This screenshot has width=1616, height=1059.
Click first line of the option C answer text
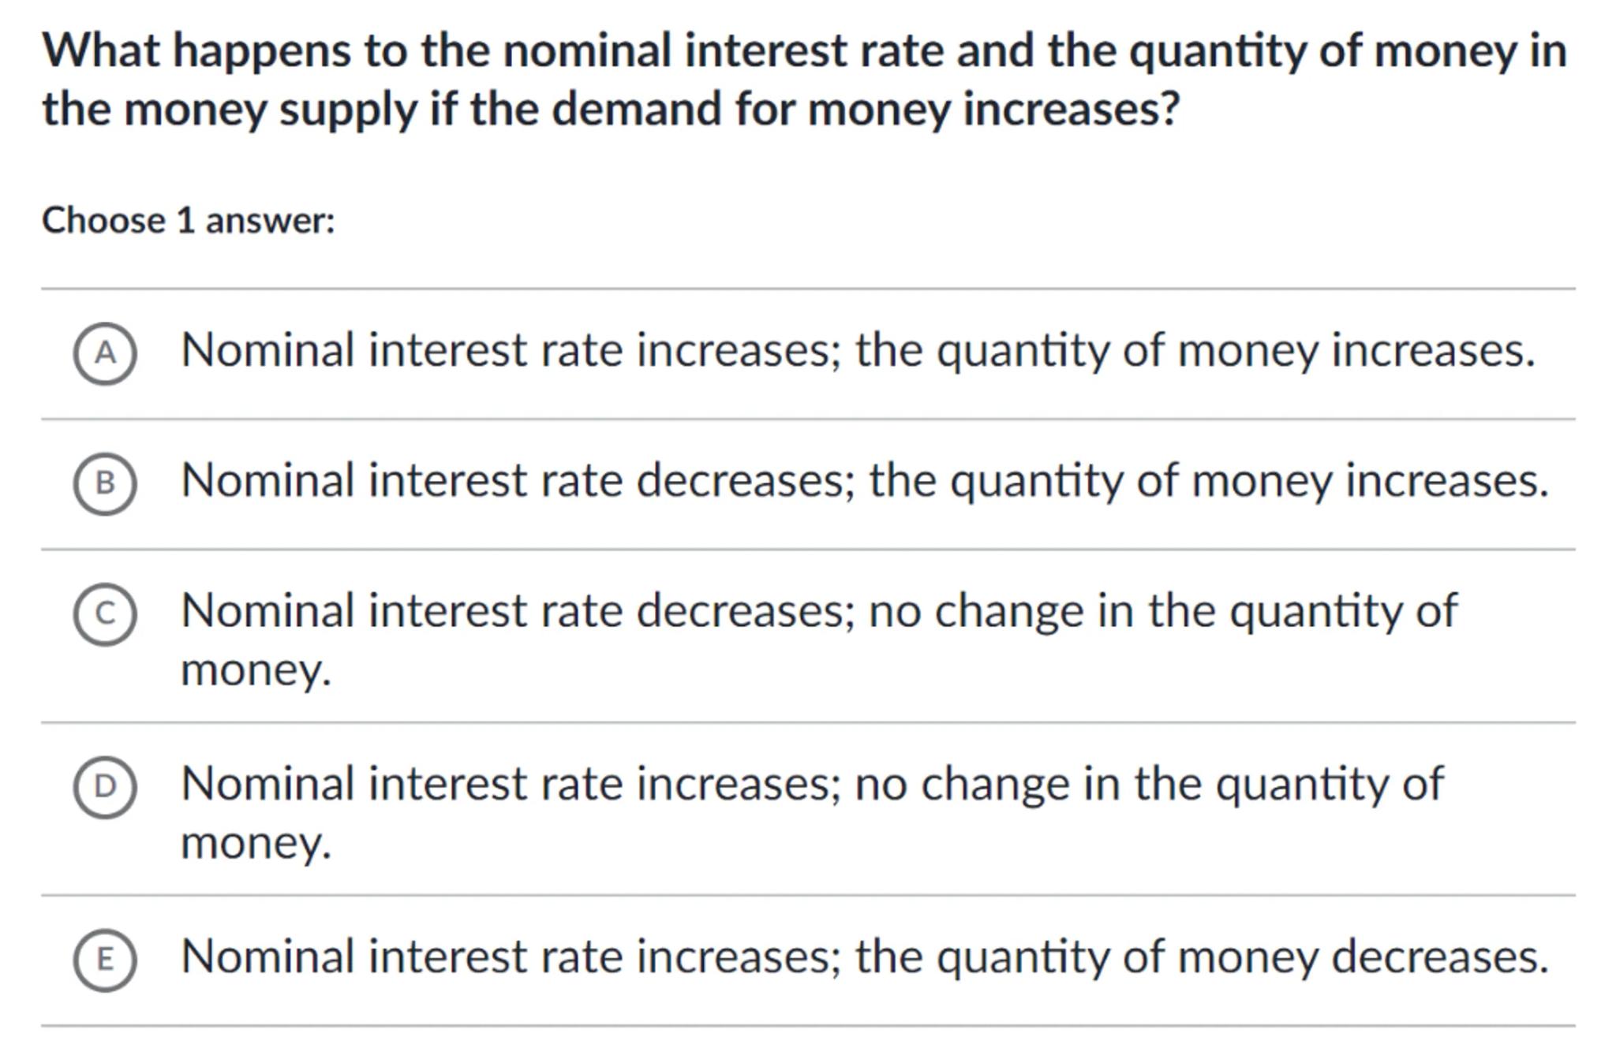coord(818,611)
